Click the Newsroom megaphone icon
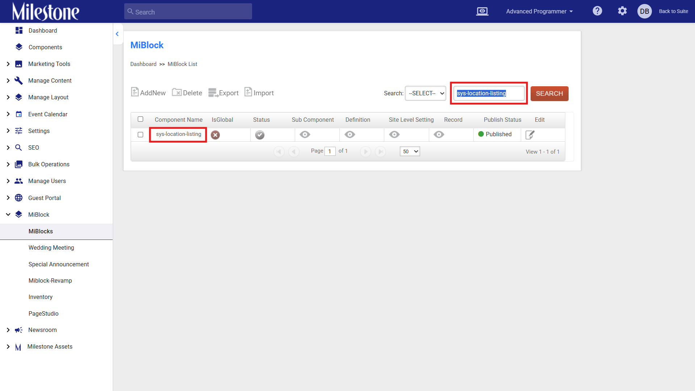 [x=18, y=330]
